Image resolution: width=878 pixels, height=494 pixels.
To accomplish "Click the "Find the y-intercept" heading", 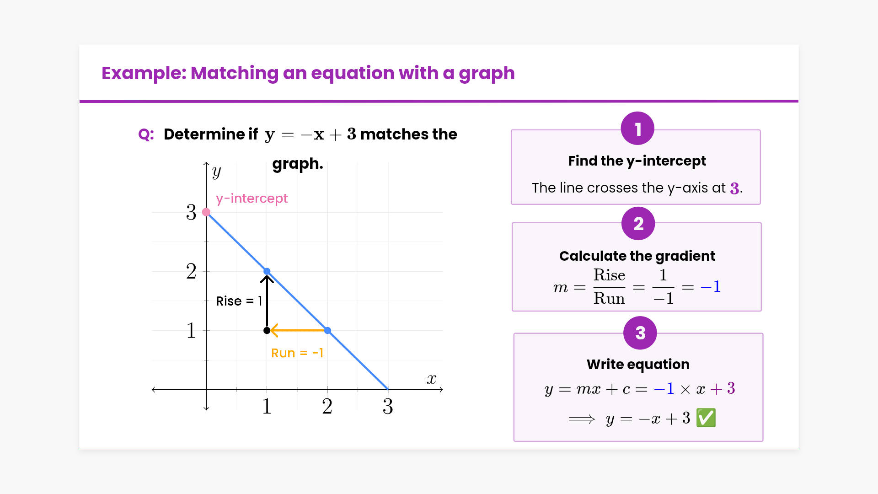I will point(637,161).
